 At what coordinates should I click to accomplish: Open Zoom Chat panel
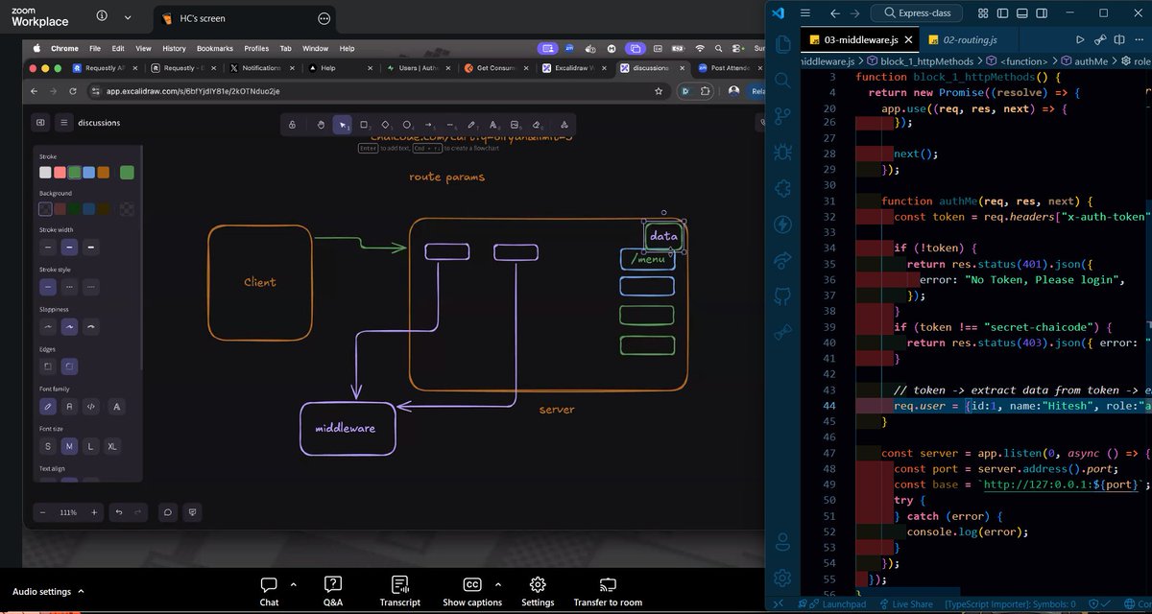pyautogui.click(x=269, y=592)
